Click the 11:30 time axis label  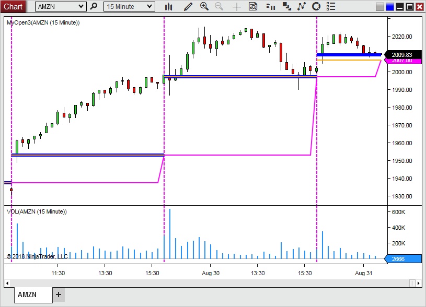click(x=58, y=273)
